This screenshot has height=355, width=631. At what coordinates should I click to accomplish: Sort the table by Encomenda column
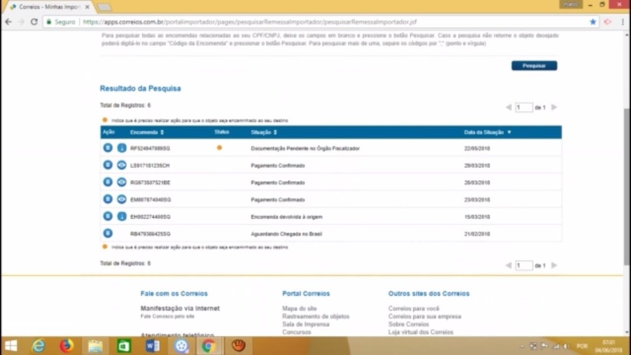[147, 132]
